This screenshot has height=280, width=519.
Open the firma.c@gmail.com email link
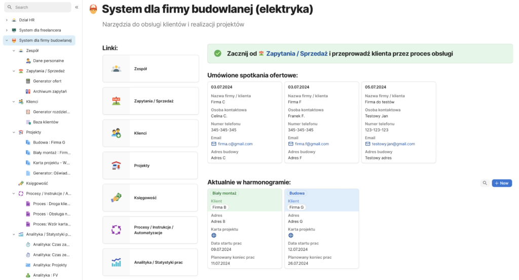(x=235, y=144)
